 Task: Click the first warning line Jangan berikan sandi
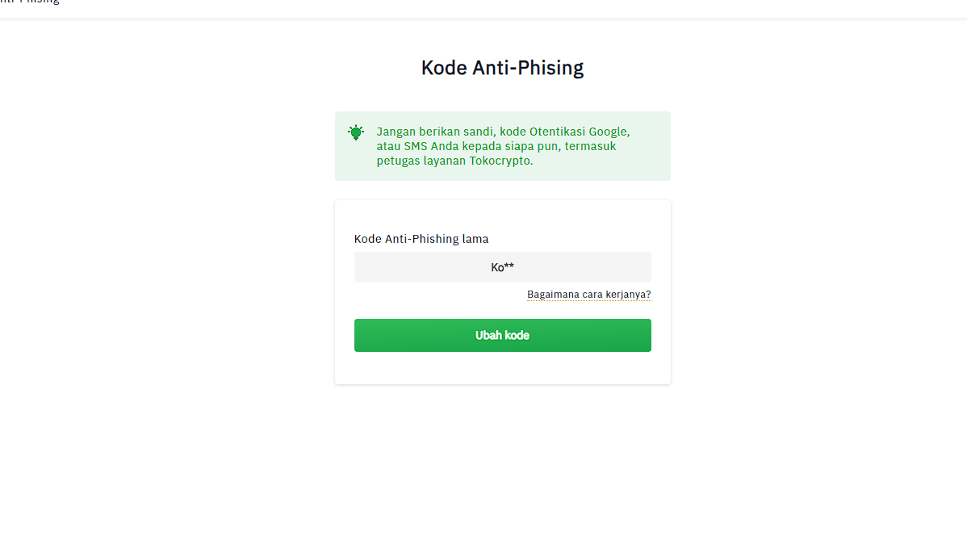pos(435,132)
